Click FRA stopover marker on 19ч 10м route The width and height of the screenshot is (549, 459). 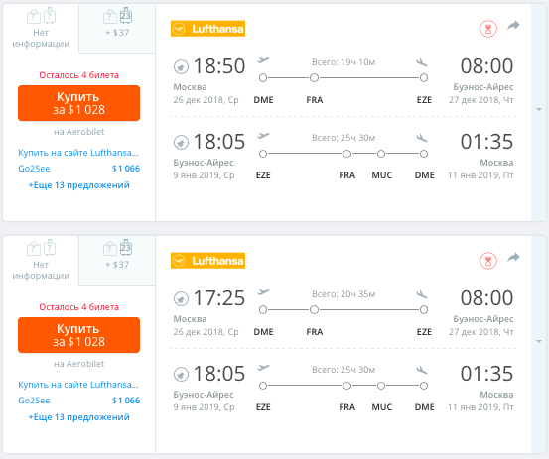click(x=314, y=77)
